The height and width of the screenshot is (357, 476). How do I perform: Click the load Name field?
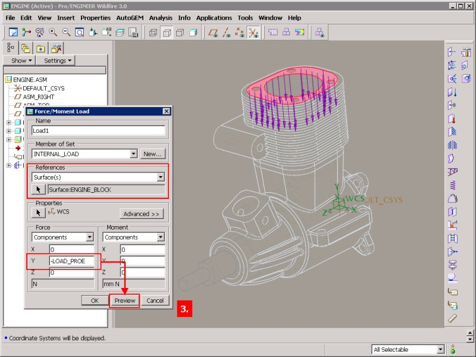pos(98,130)
